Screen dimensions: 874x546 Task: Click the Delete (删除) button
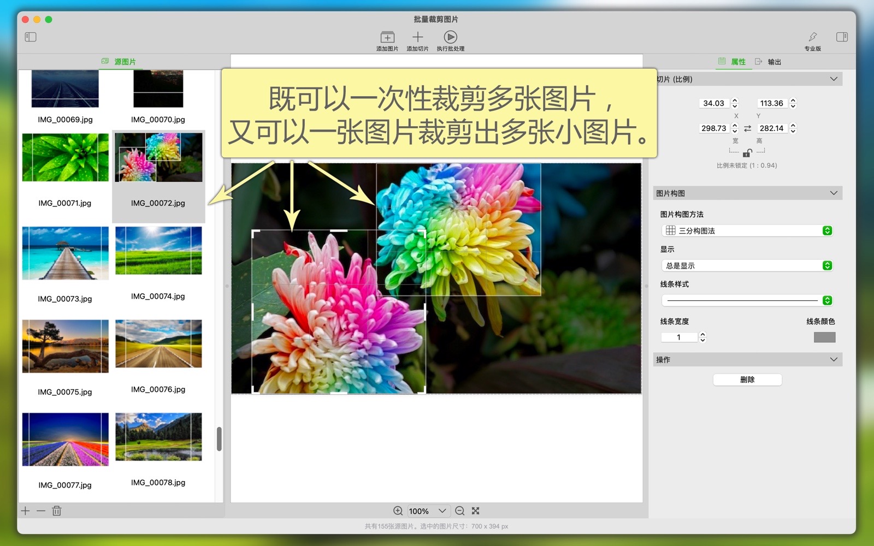click(x=747, y=379)
